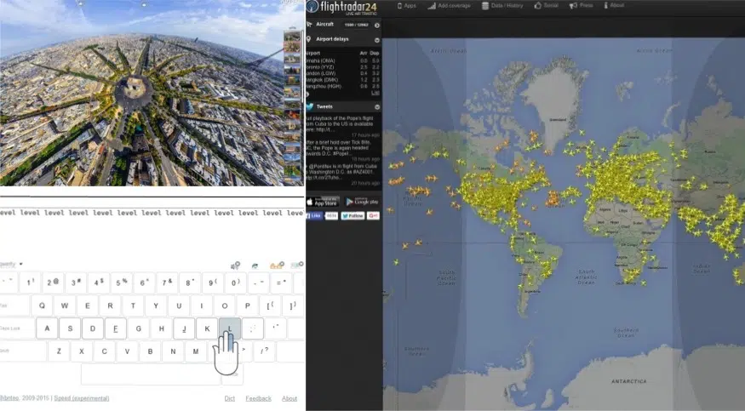Viewport: 745px width, 411px height.
Task: Open the Apps menu in flightradar24
Action: pyautogui.click(x=407, y=6)
